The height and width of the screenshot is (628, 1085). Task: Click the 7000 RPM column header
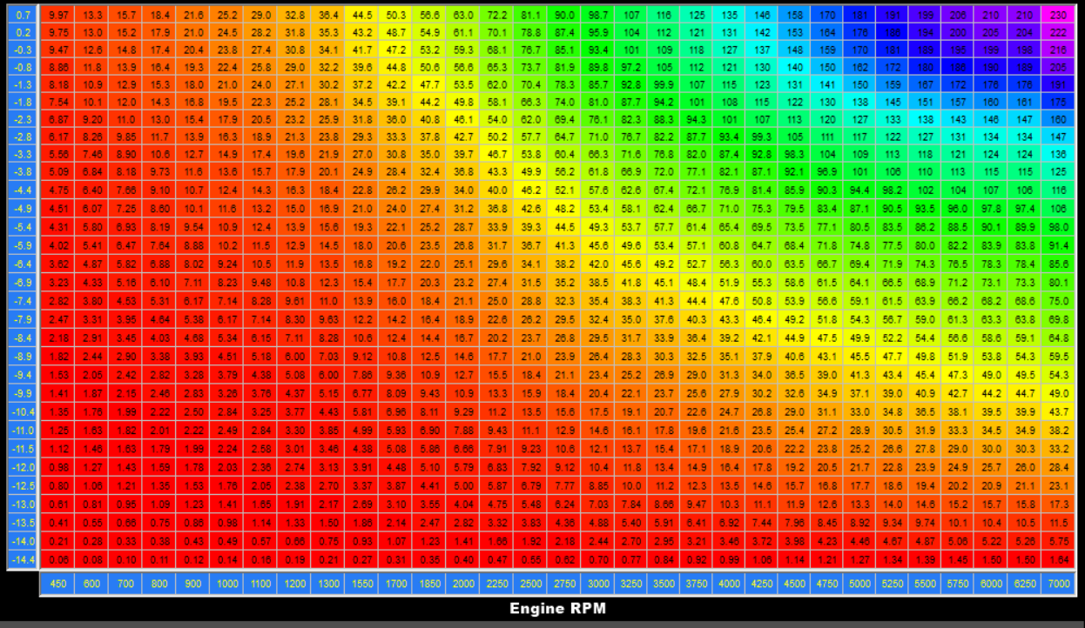pyautogui.click(x=1059, y=584)
